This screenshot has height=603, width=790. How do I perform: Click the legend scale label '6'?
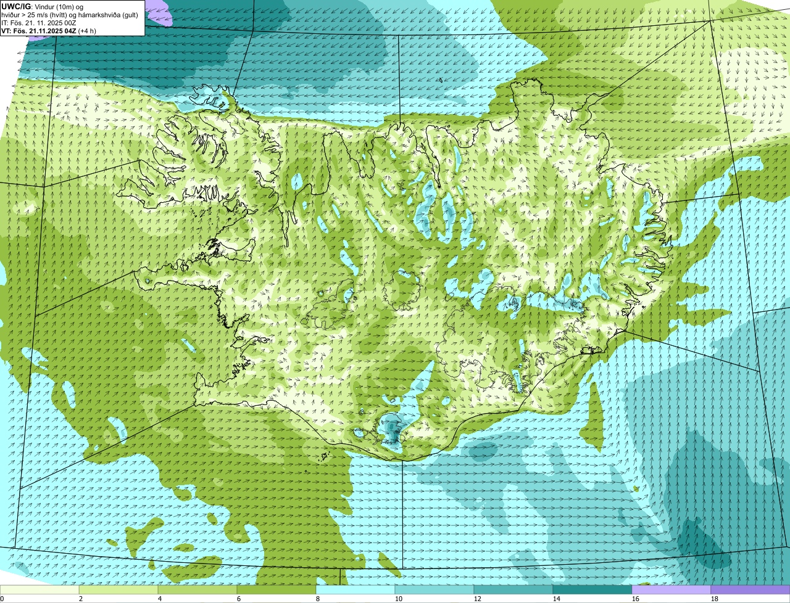[239, 599]
